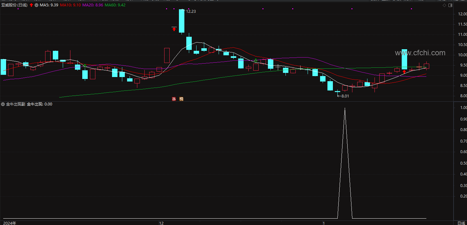The image size is (467, 225).
Task: Click the MA20: 8.96 value
Action: [93, 5]
